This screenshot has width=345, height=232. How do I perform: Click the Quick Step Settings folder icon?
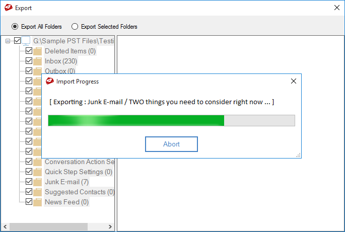click(37, 172)
